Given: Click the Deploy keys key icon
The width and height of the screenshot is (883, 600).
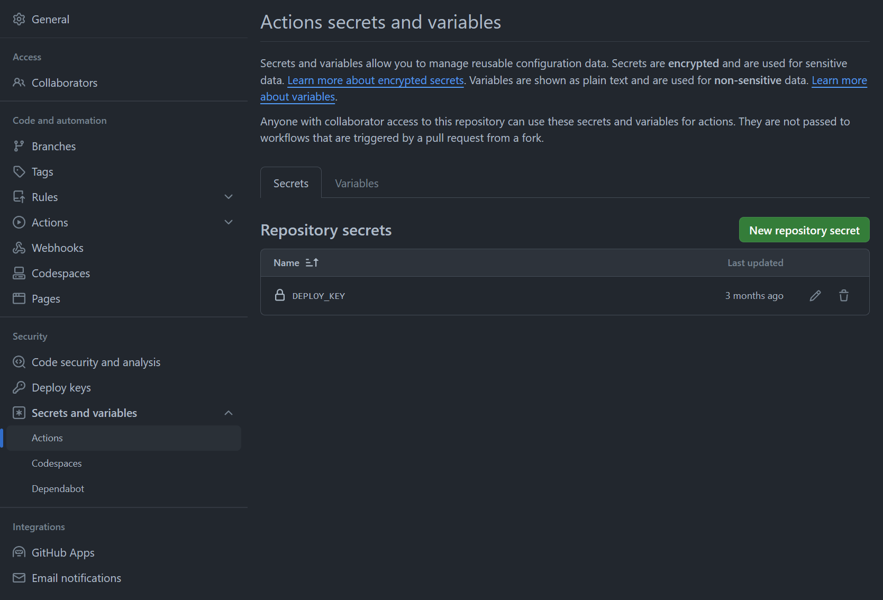Looking at the screenshot, I should 19,387.
